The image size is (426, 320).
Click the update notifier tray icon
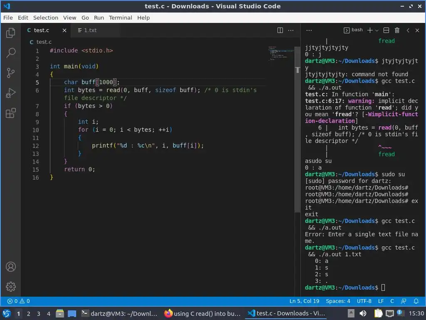400,313
